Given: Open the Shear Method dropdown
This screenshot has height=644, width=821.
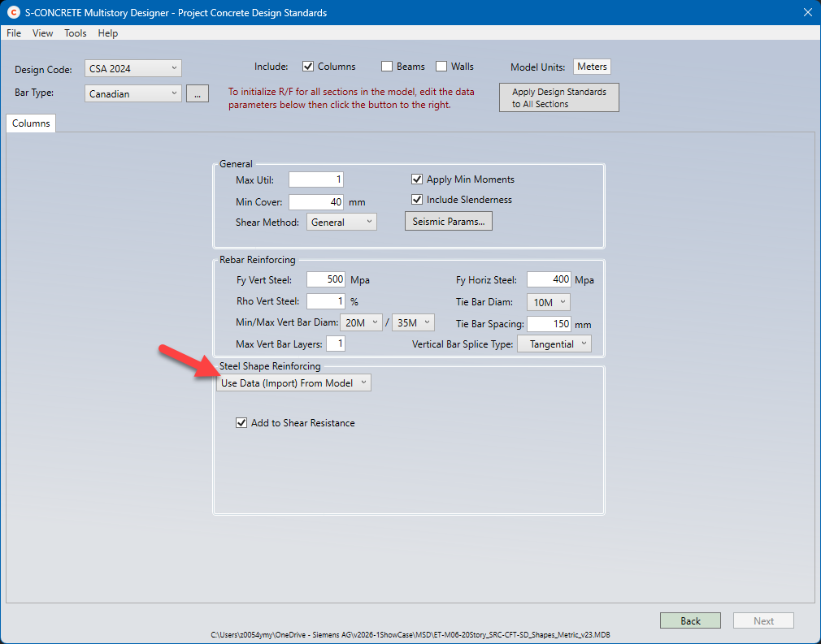Looking at the screenshot, I should tap(341, 222).
